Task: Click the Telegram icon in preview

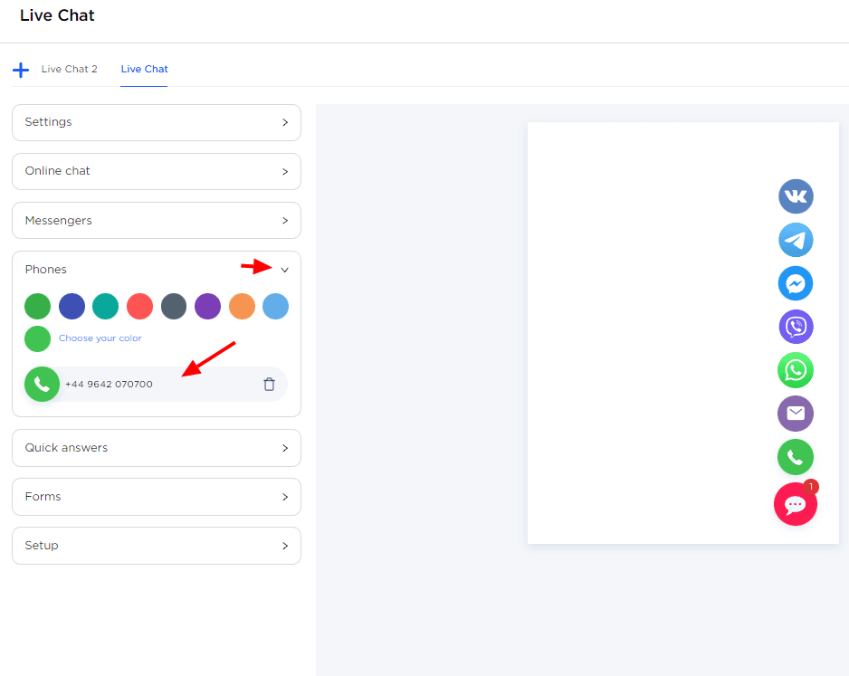Action: pos(796,240)
